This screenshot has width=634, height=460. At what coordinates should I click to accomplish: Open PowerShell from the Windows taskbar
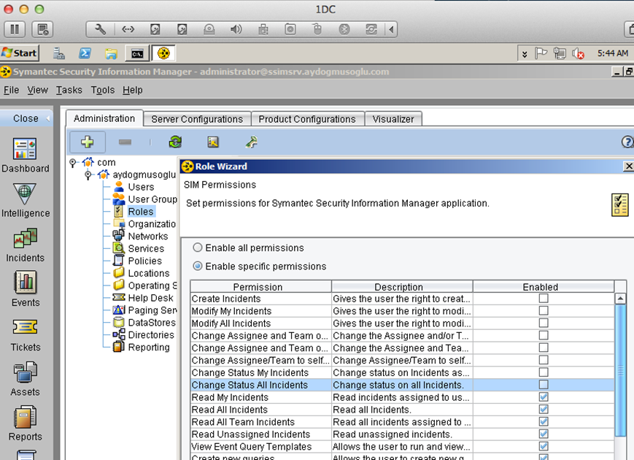pyautogui.click(x=85, y=53)
